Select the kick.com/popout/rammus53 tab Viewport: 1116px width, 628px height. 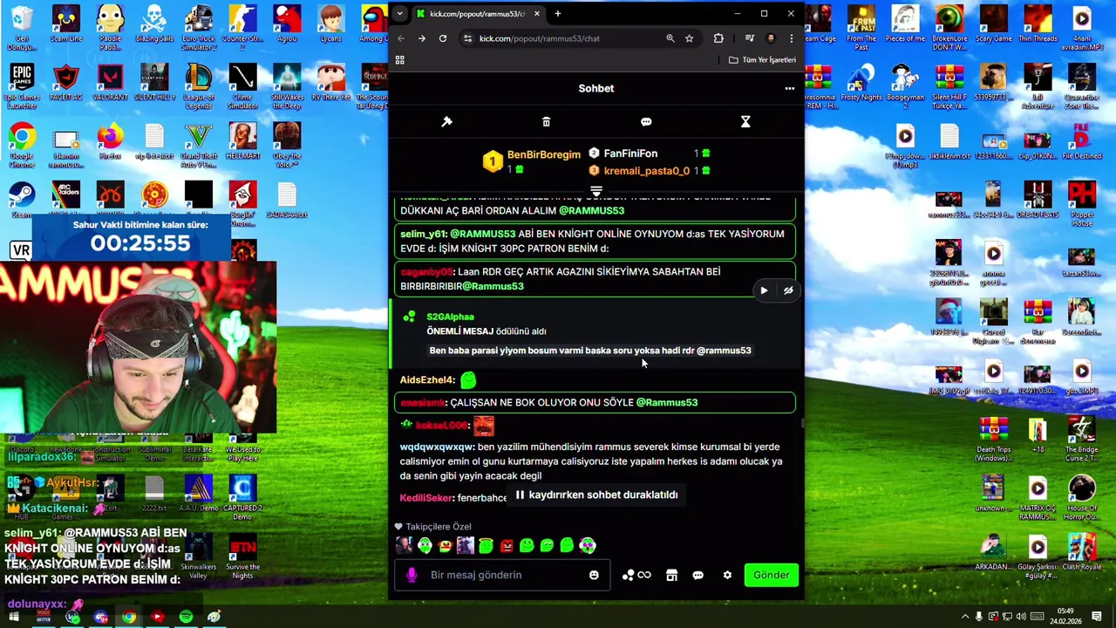tap(478, 13)
